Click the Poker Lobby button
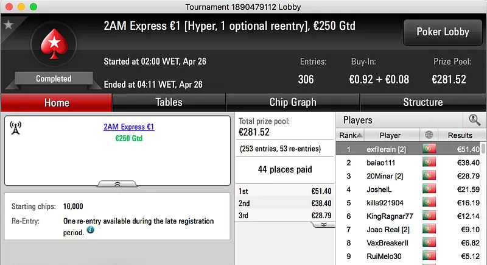The height and width of the screenshot is (265, 487). (x=442, y=32)
